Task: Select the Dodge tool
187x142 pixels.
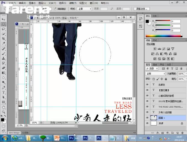Action: (x=4, y=82)
